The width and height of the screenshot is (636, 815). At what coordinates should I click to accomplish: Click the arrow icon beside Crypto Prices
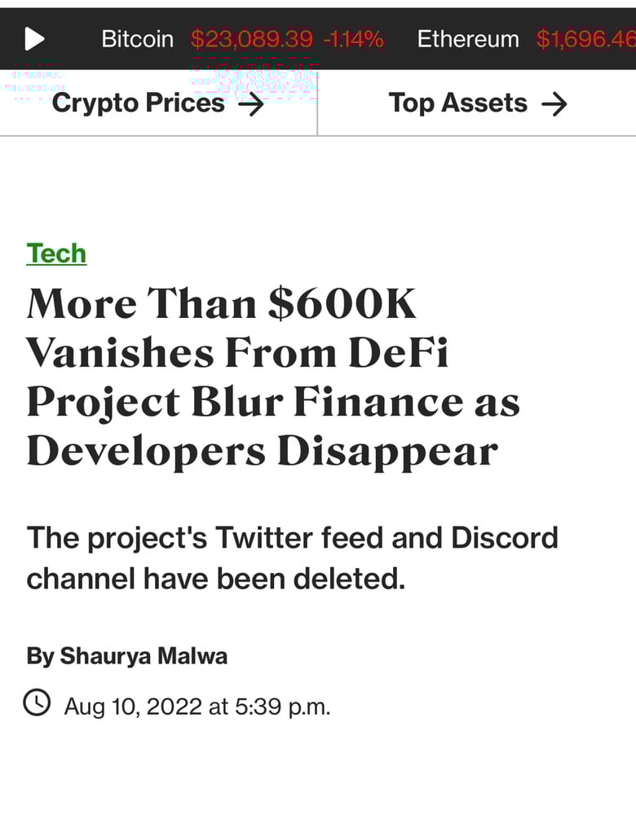point(251,104)
